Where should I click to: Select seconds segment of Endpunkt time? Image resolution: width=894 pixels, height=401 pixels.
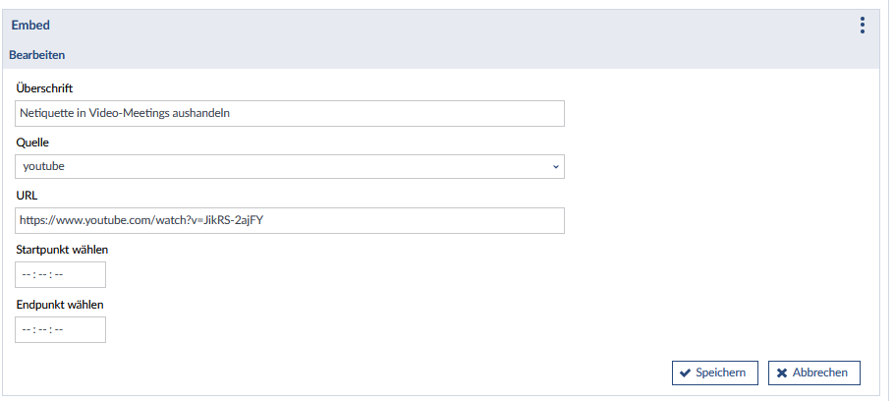[58, 330]
